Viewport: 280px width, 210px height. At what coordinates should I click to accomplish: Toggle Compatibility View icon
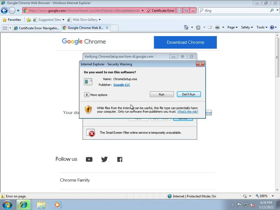[x=179, y=11]
